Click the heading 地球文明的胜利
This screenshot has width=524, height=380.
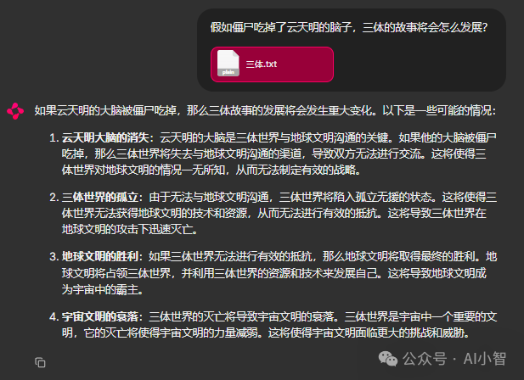99,256
